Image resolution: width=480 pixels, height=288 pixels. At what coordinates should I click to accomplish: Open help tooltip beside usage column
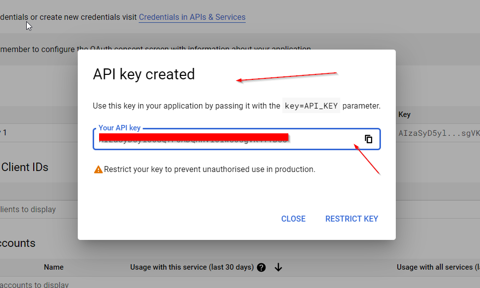click(262, 268)
